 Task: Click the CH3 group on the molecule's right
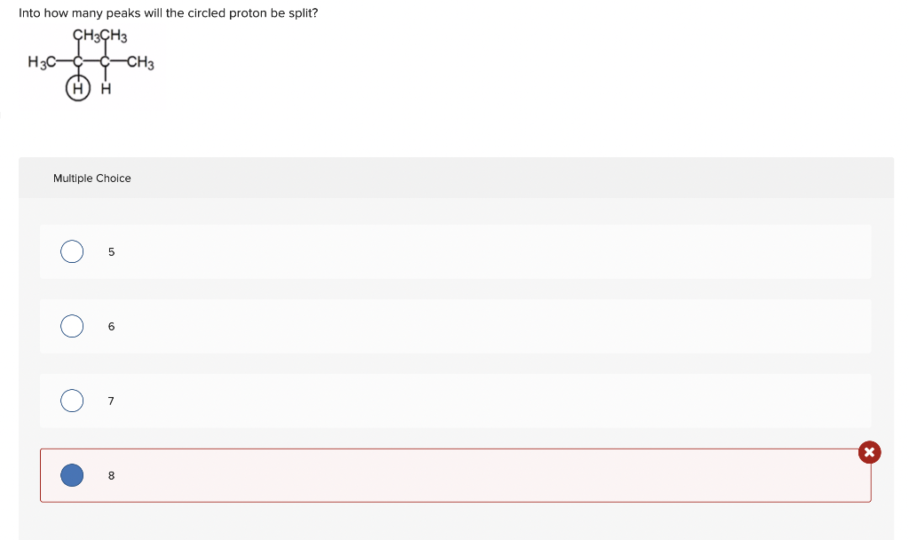pos(140,62)
